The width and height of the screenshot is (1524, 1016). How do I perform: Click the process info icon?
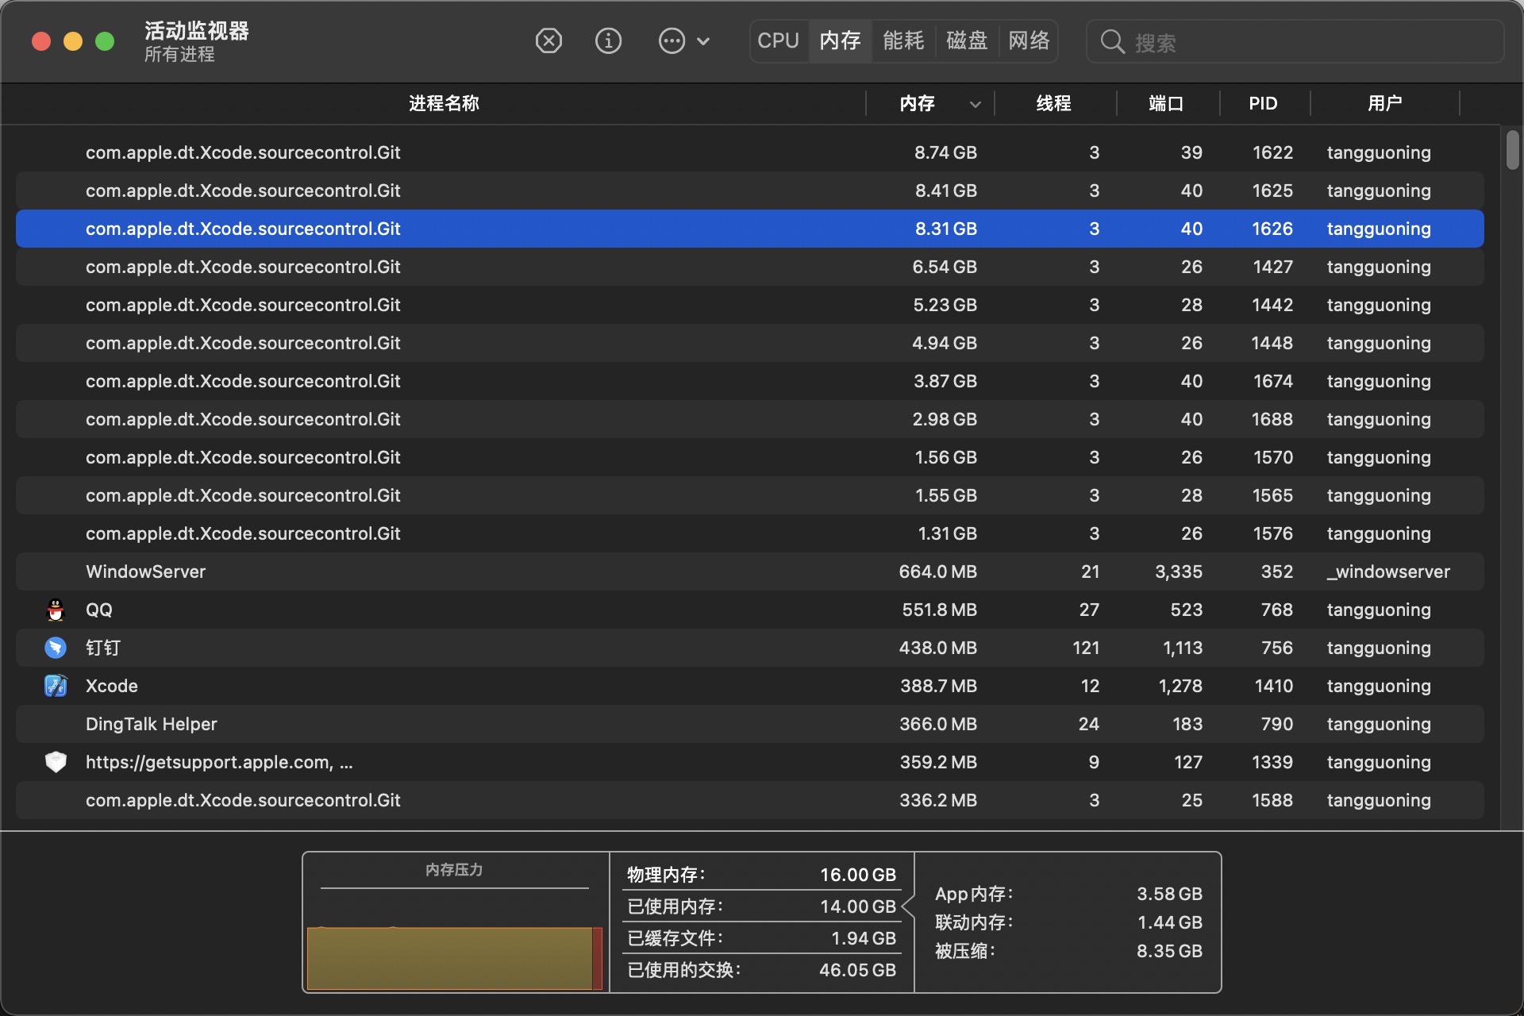pyautogui.click(x=608, y=40)
